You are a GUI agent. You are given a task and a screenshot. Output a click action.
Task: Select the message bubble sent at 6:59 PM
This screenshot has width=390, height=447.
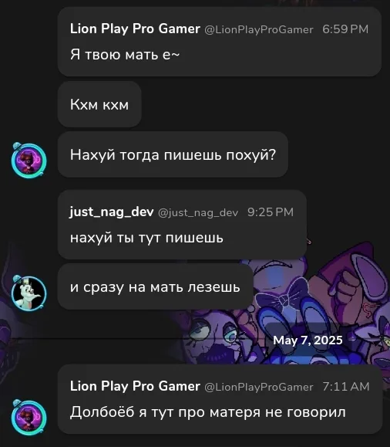click(220, 42)
